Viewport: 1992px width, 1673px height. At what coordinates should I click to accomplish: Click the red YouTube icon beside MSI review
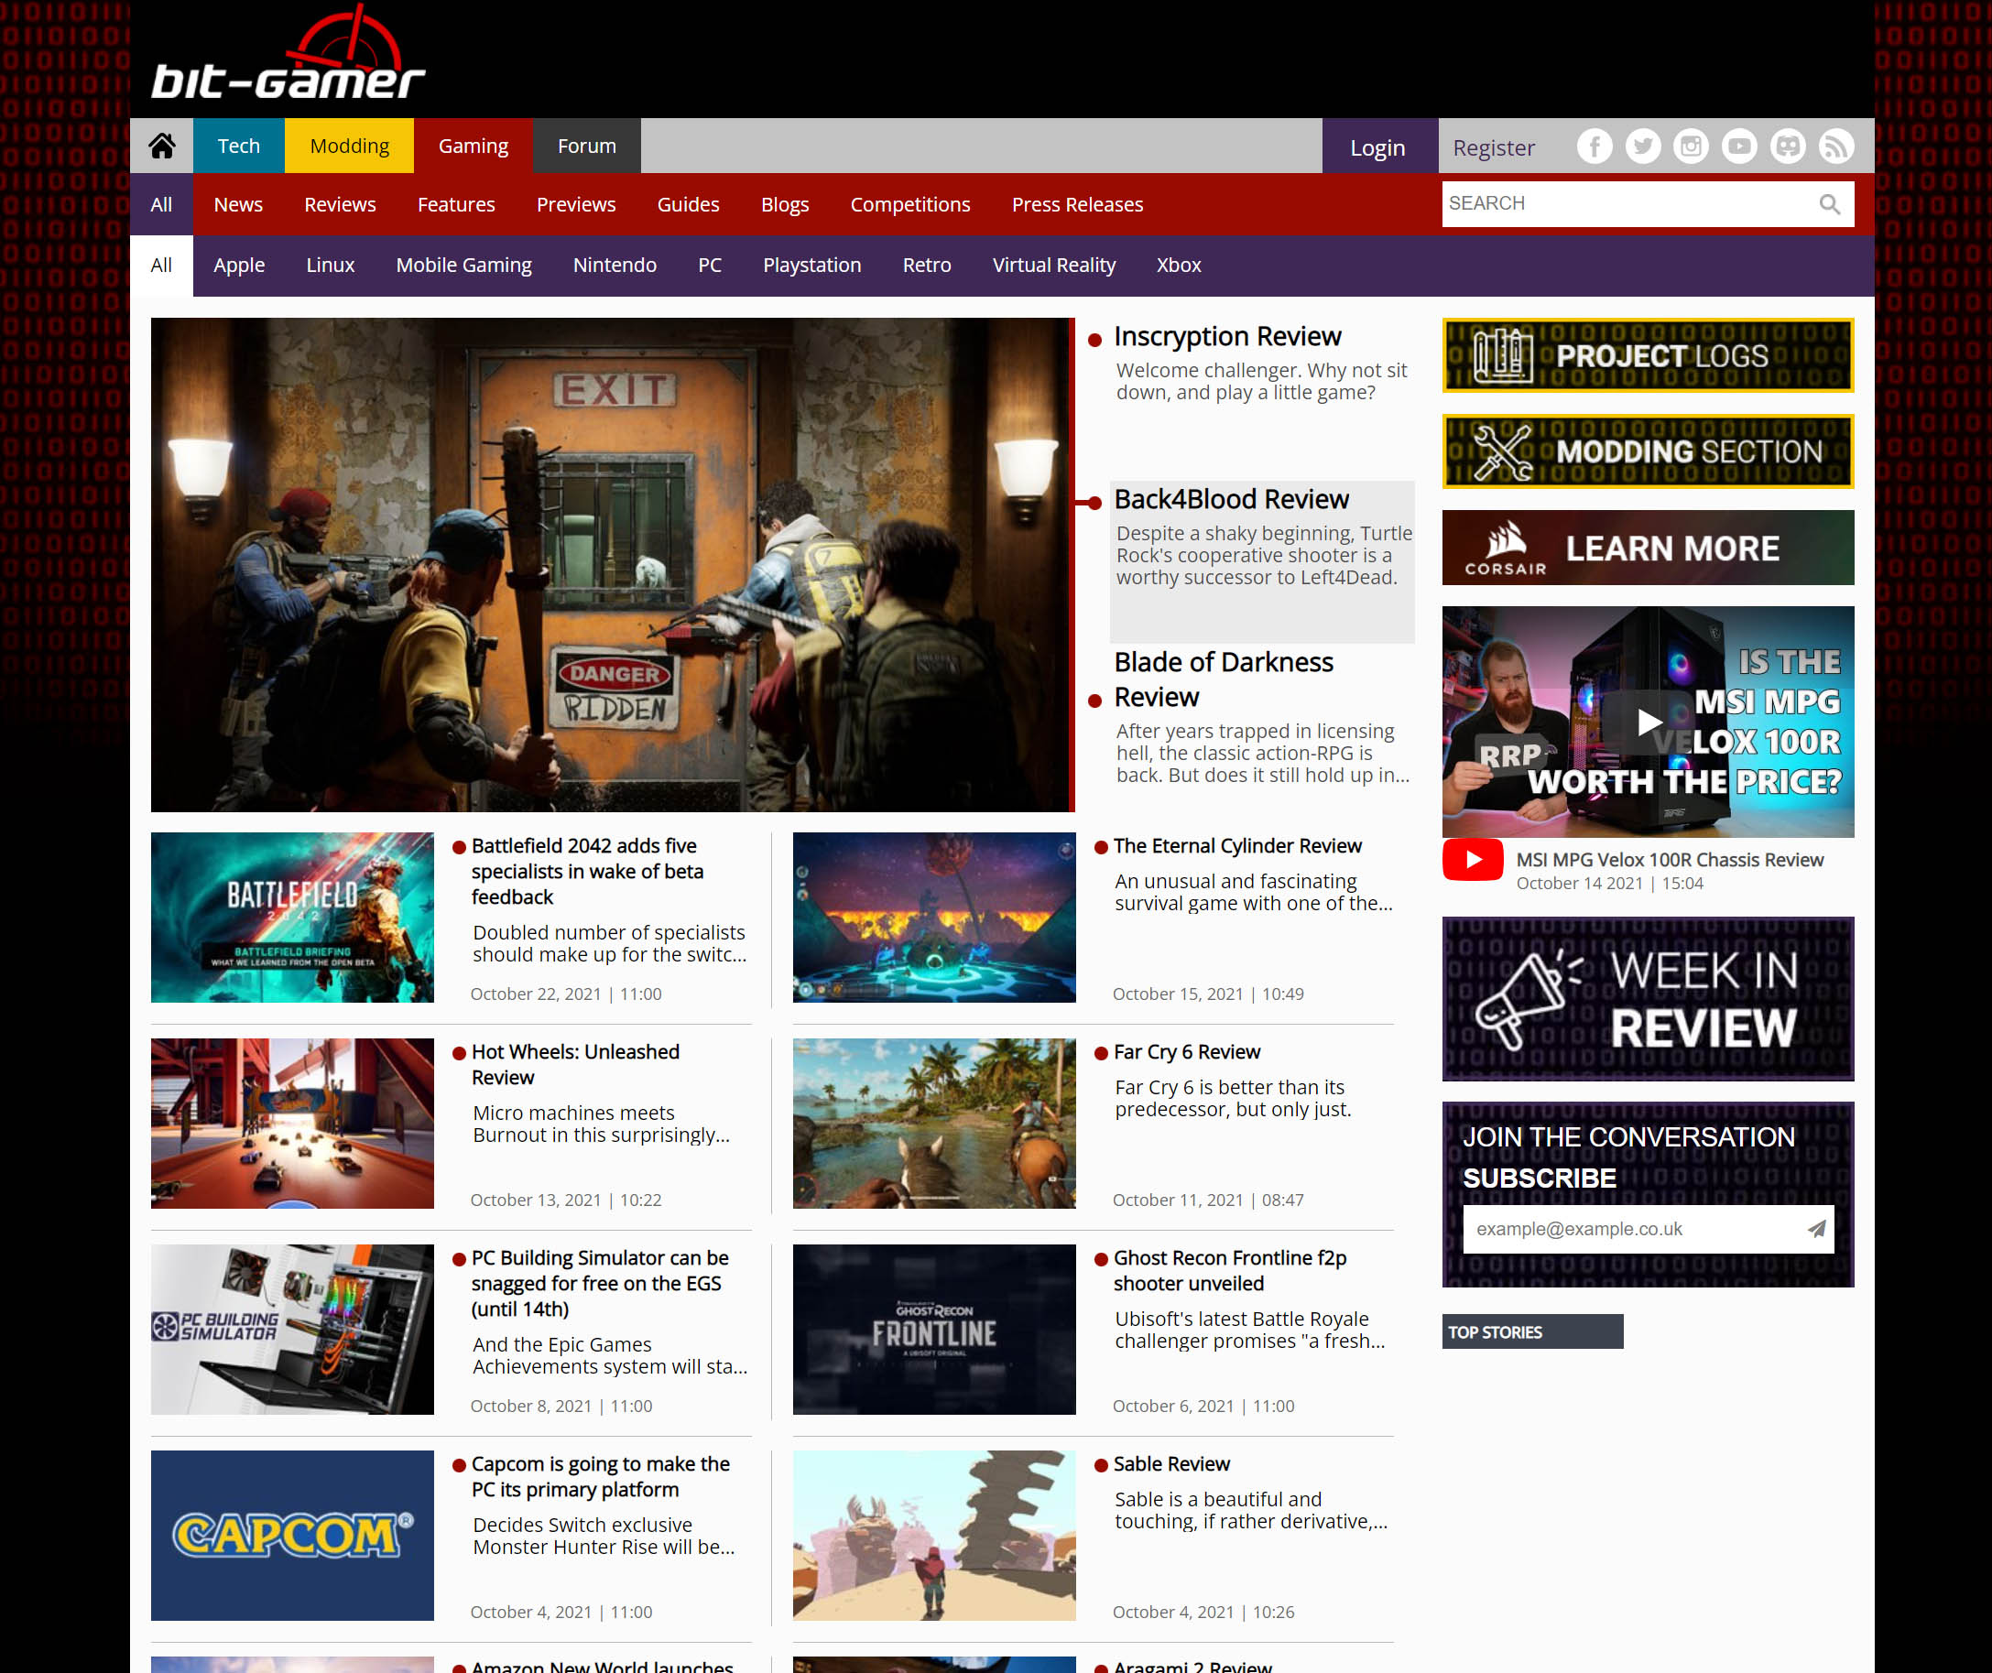click(1472, 860)
